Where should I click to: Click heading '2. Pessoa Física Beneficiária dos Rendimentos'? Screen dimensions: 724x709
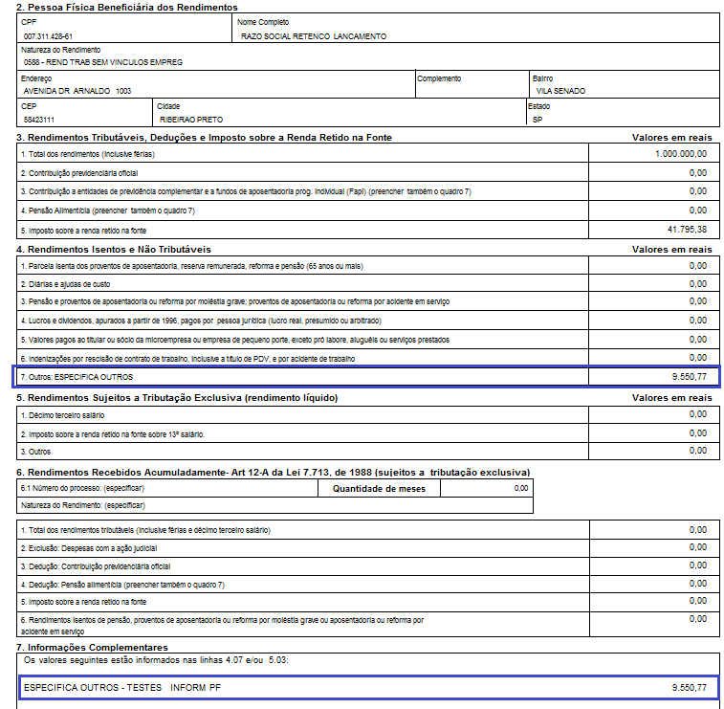(127, 8)
